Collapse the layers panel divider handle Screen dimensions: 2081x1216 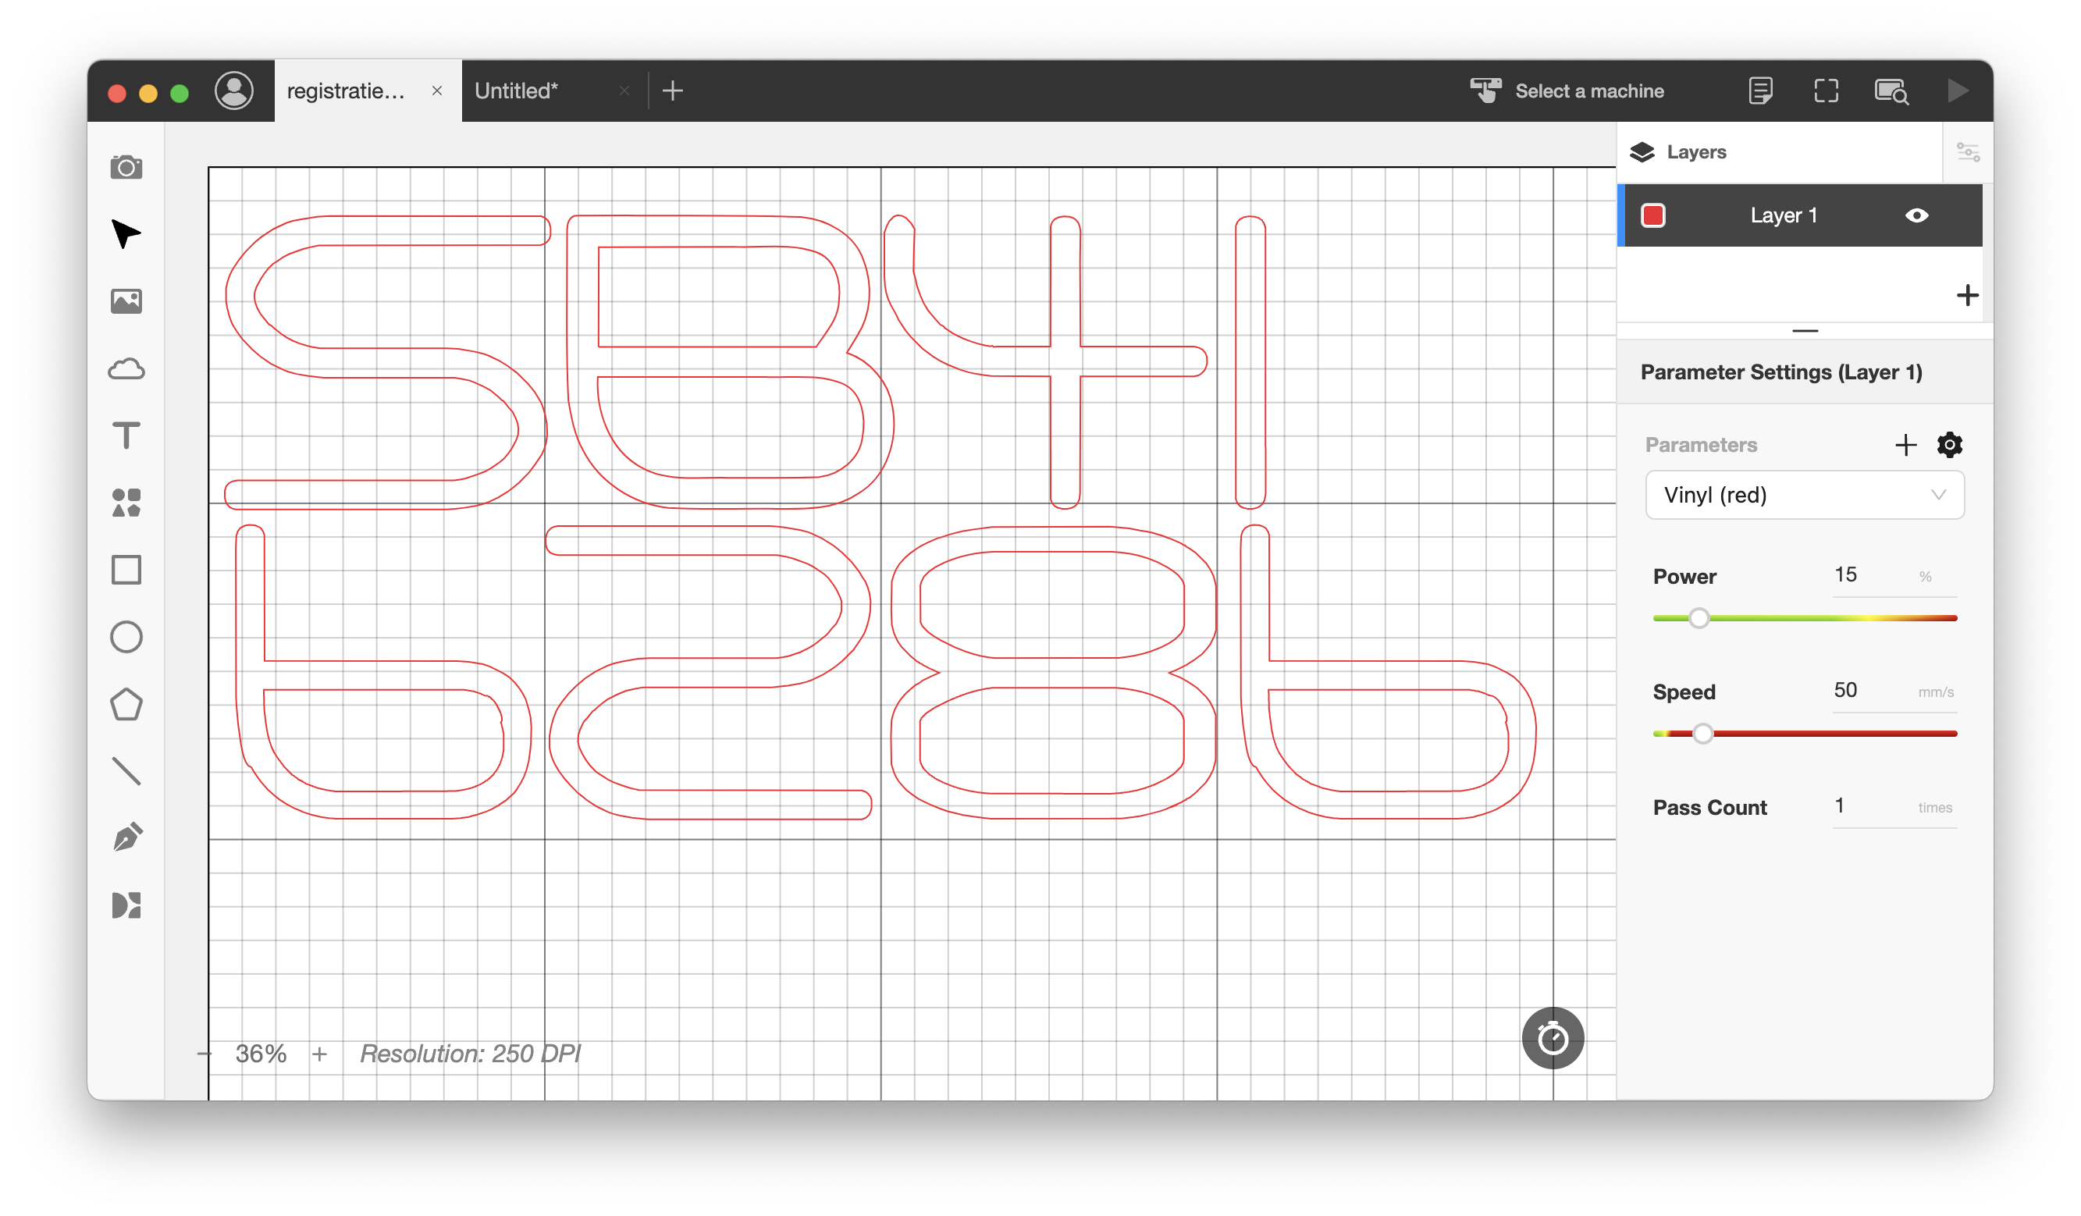pyautogui.click(x=1805, y=331)
